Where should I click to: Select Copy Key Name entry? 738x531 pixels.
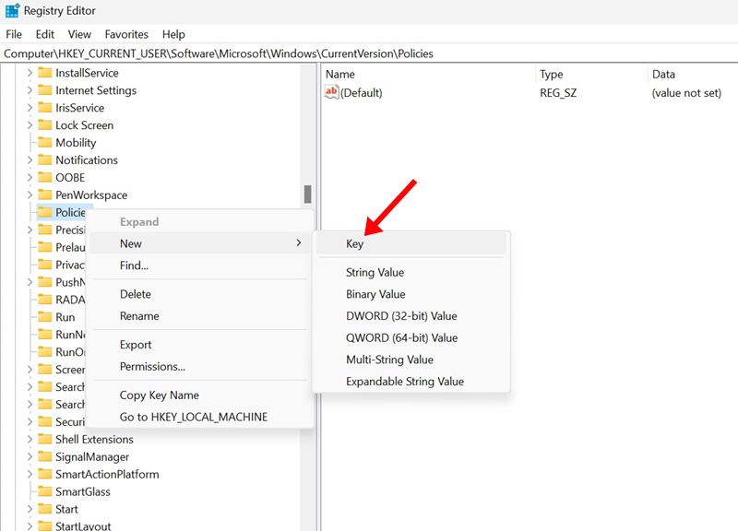(x=159, y=395)
